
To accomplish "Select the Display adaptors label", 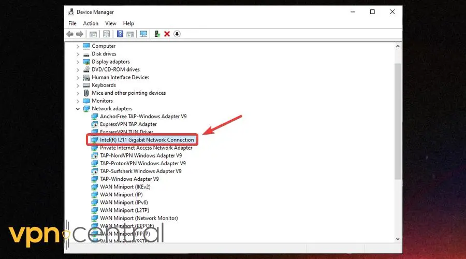I will pyautogui.click(x=111, y=62).
